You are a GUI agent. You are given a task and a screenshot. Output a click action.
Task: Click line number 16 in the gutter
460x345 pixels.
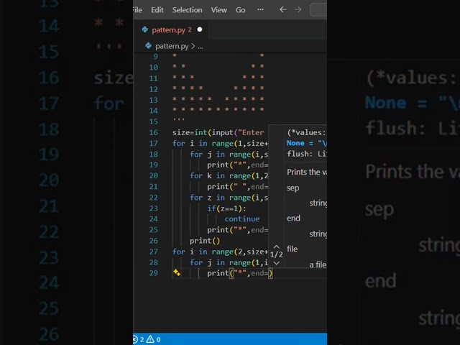[x=153, y=132]
